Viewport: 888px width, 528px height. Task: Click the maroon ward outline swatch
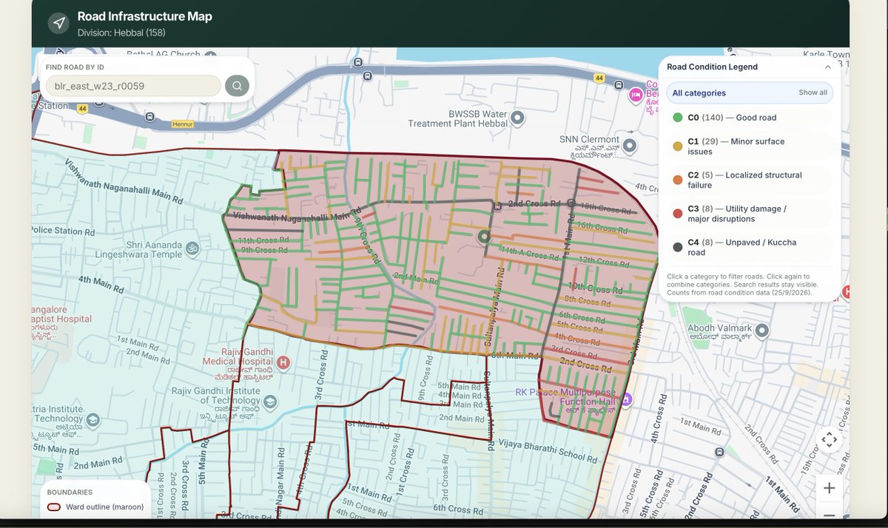pos(54,507)
